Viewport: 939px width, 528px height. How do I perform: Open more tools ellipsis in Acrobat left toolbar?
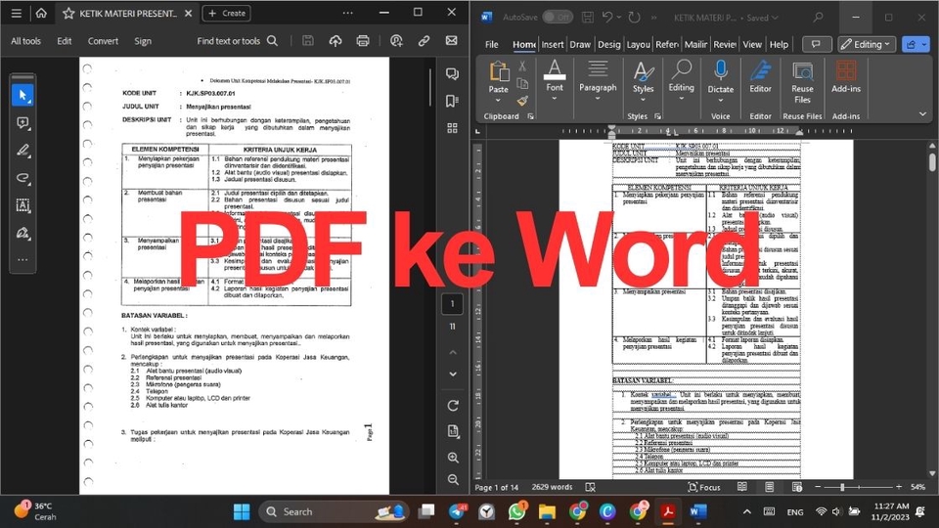tap(22, 260)
